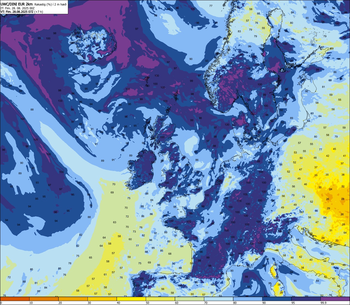Click the legend tick label '99.9'

(x=323, y=303)
